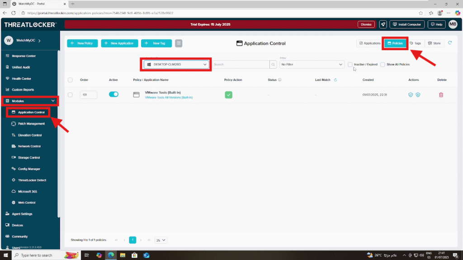
Task: Open Unified Audit in the sidebar
Action: [x=21, y=67]
